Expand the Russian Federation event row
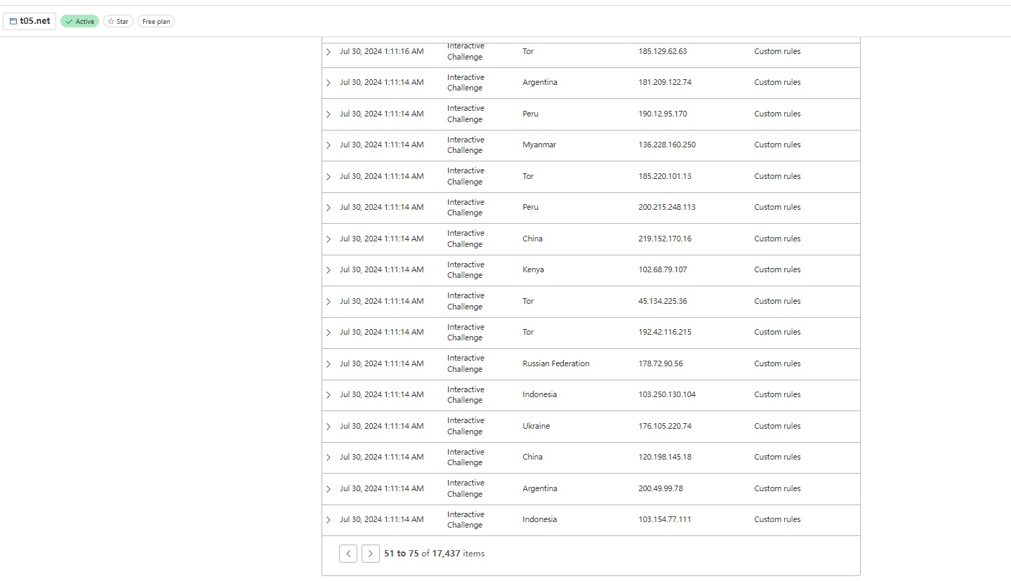Screen dimensions: 1011x581 point(328,364)
